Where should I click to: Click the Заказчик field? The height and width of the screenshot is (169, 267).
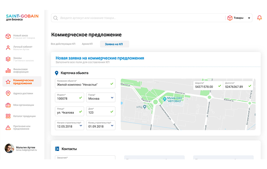(x=85, y=157)
